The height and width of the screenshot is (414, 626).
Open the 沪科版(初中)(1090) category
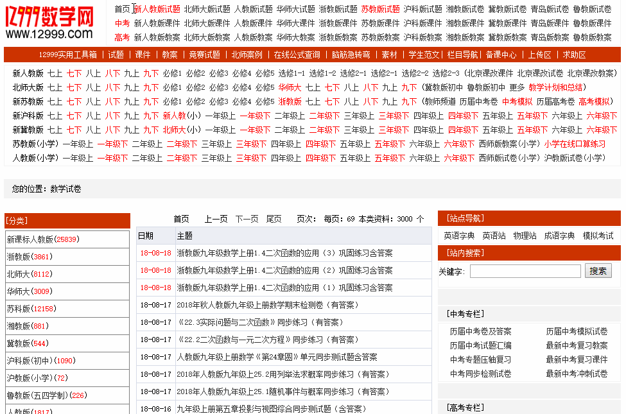click(x=41, y=361)
